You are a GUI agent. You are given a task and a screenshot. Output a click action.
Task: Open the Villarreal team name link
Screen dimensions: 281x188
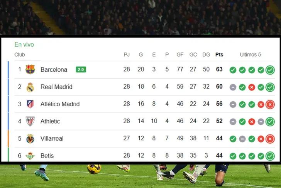[52, 138]
